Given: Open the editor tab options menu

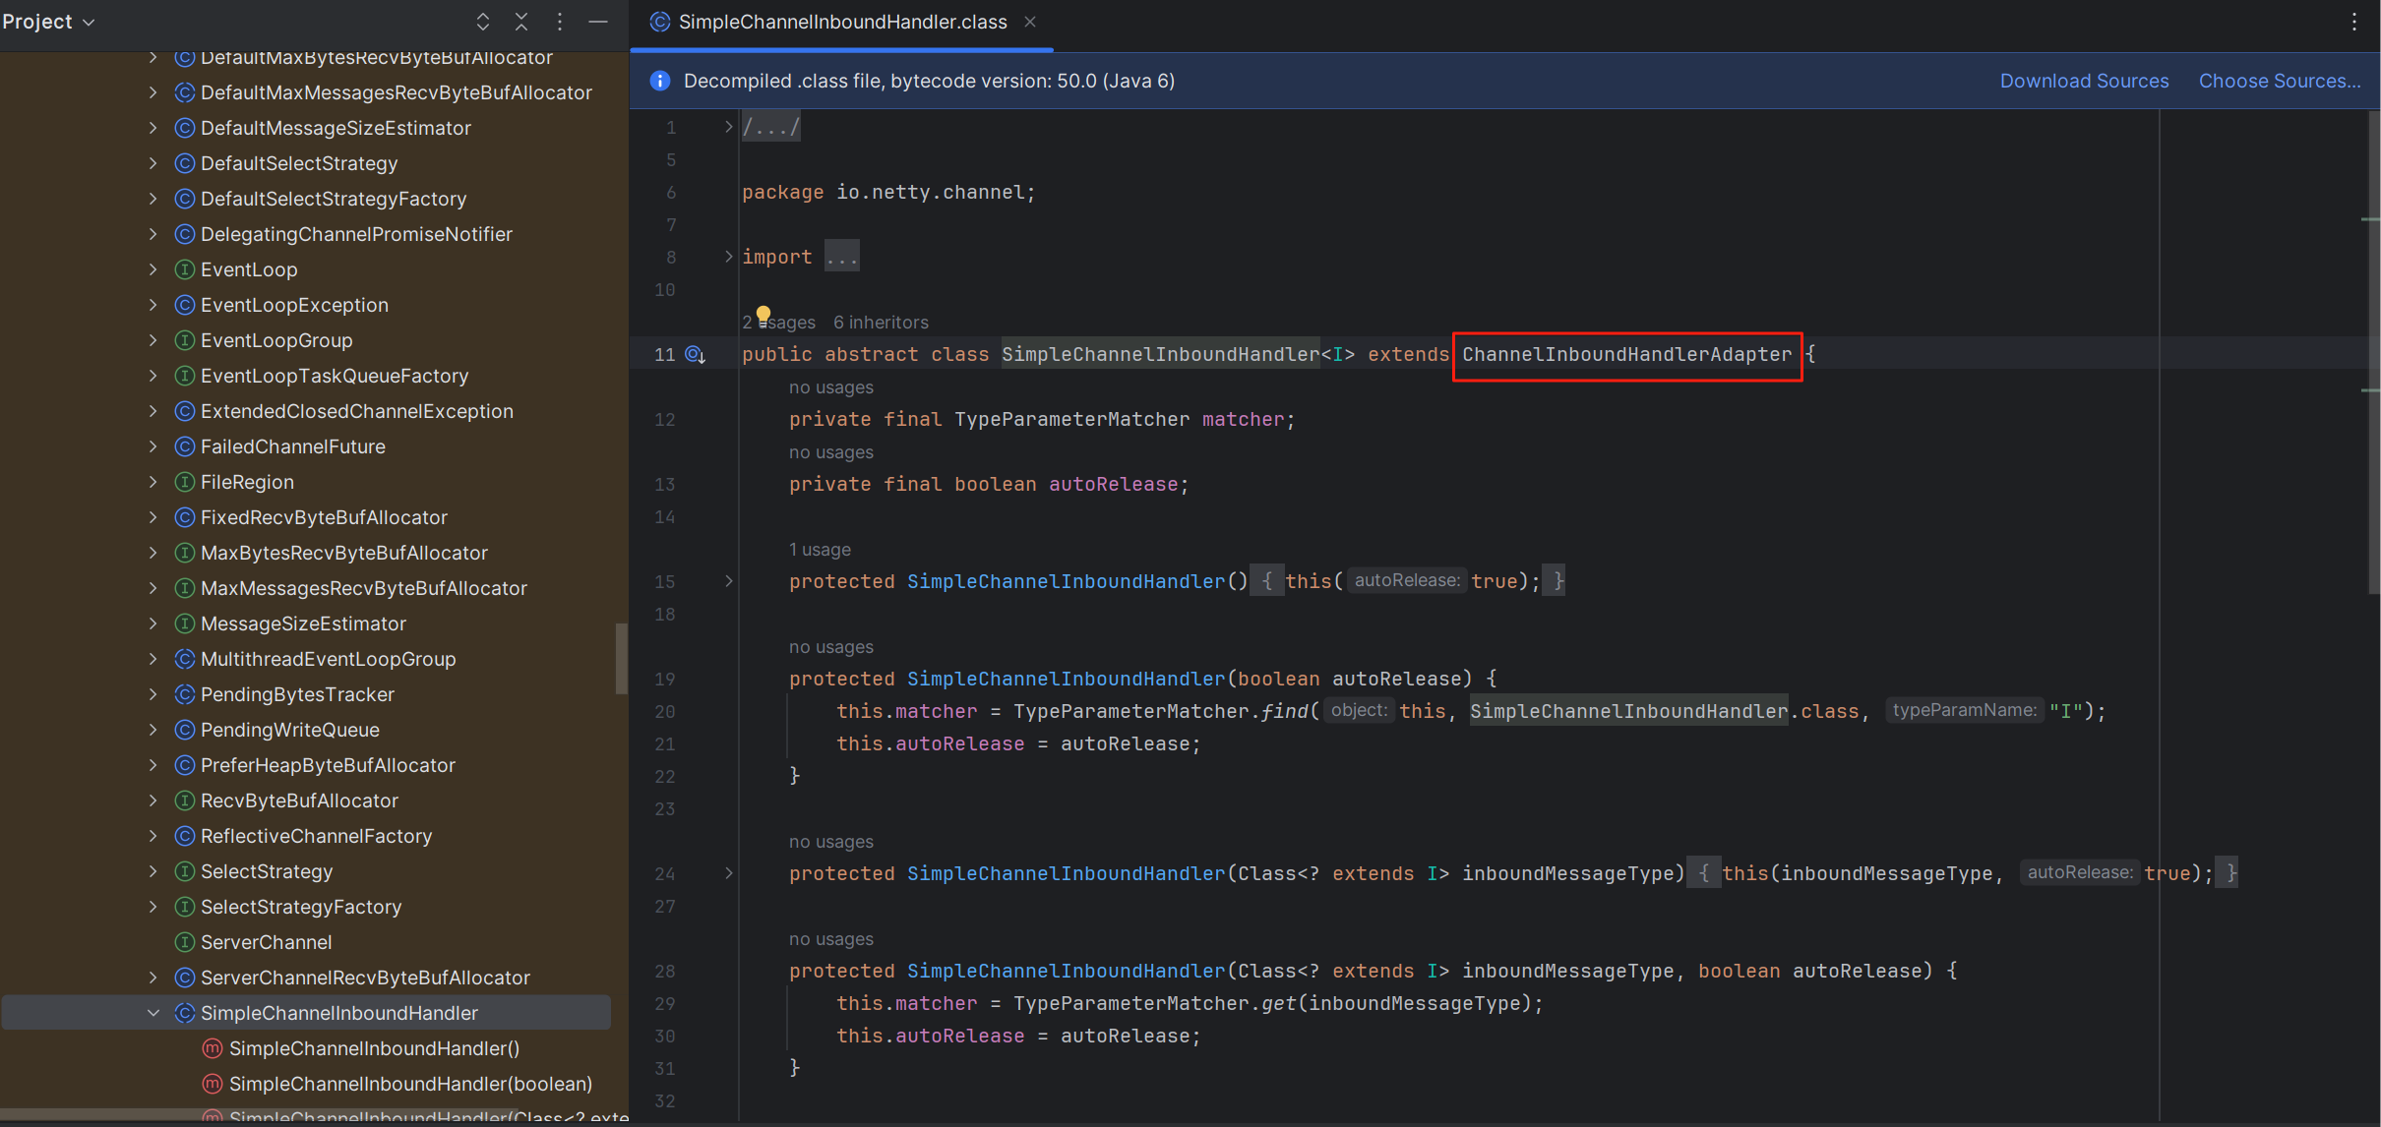Looking at the screenshot, I should (x=2354, y=22).
